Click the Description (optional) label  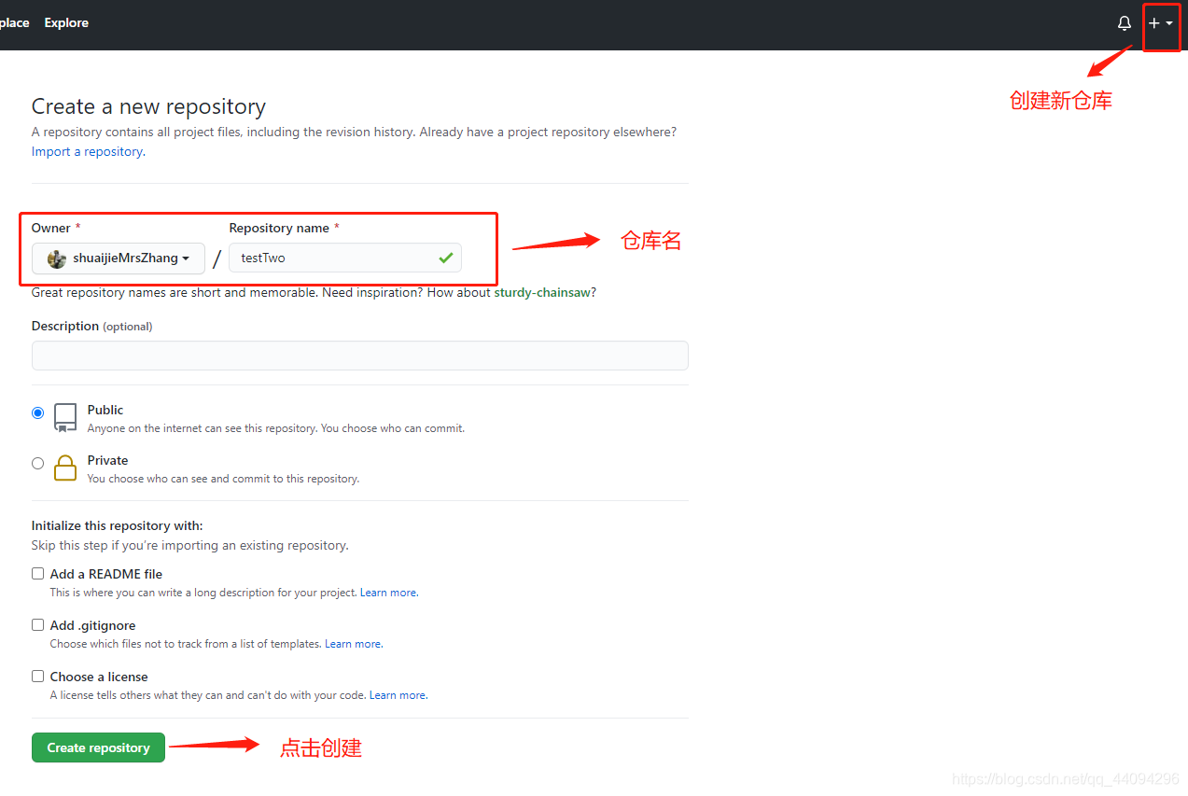91,326
